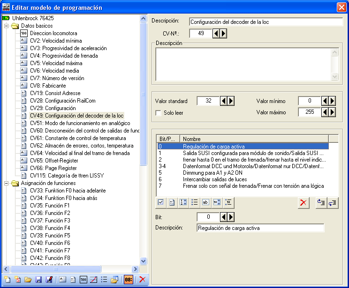Click the save-as floppy with pen icon
This screenshot has width=349, height=288.
49,279
